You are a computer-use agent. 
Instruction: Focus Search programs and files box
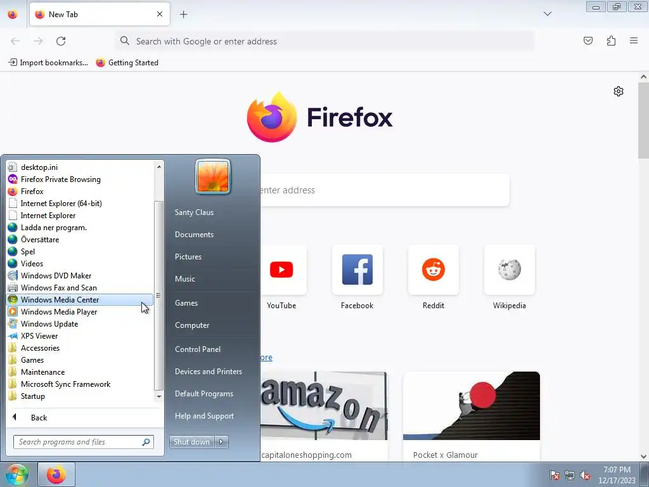(83, 442)
